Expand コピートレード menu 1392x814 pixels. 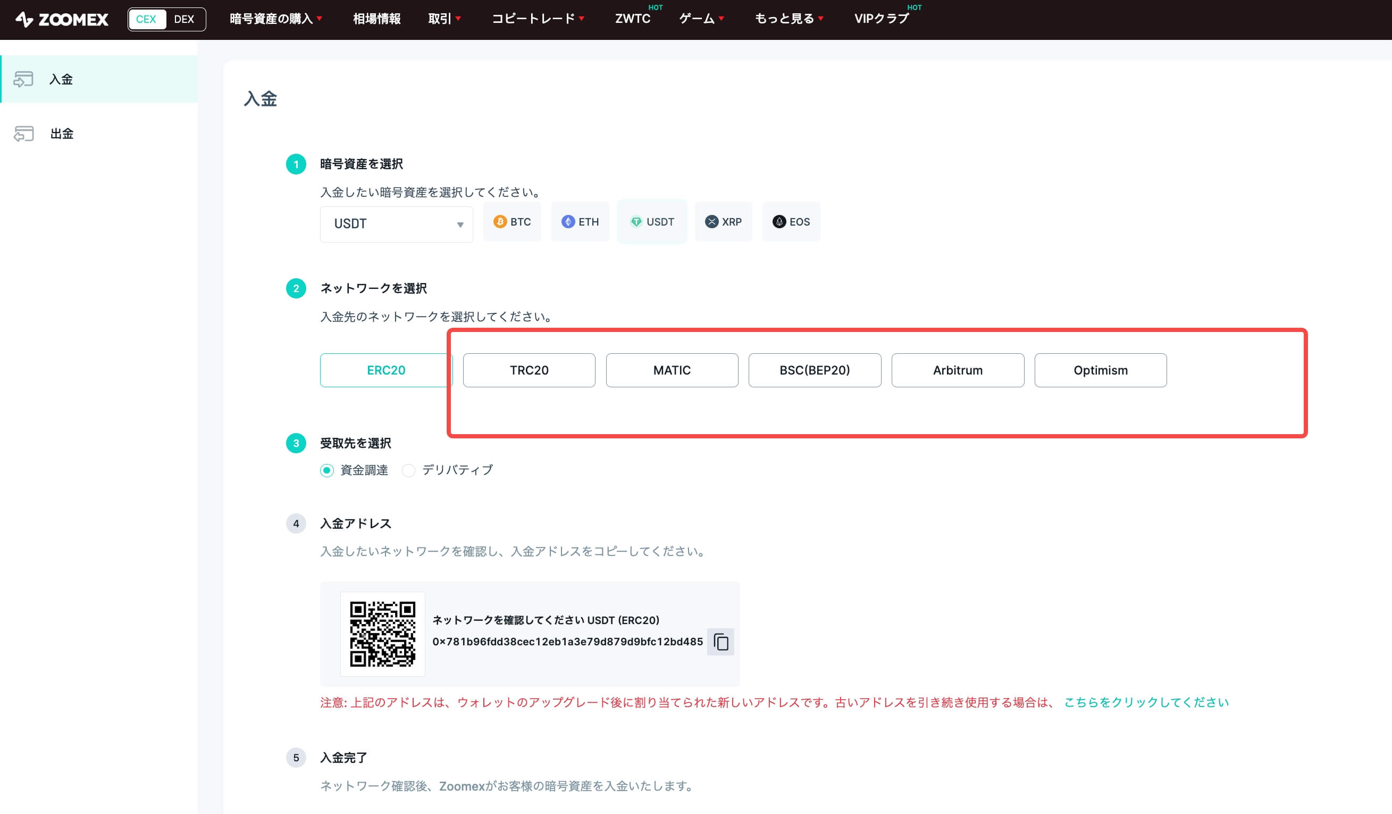538,19
